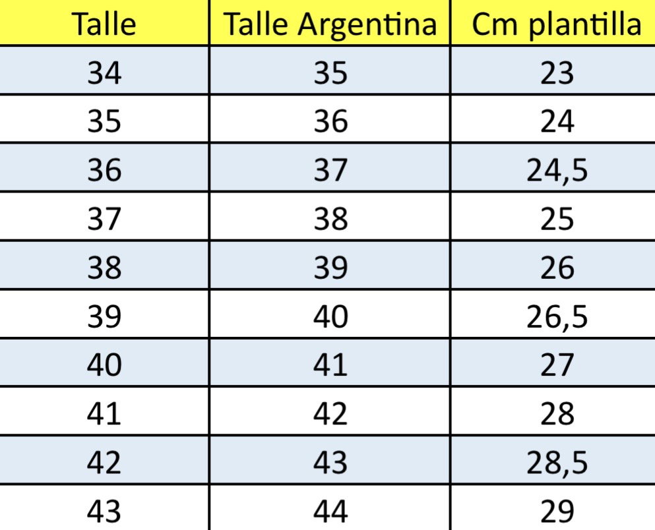Screen dimensions: 655x530
Task: Click Cm plantilla cell showing 25
Action: 553,216
